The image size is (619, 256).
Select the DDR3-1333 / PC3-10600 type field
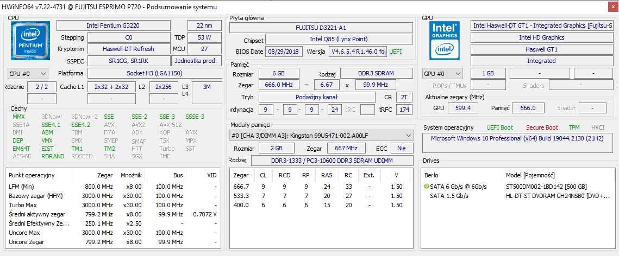pyautogui.click(x=332, y=161)
